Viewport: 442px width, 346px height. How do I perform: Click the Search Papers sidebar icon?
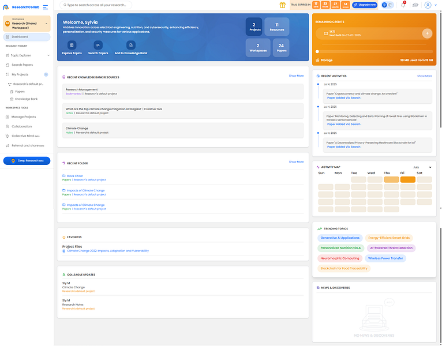coord(8,65)
